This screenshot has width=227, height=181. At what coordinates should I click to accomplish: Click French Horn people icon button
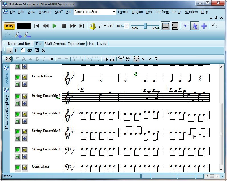pyautogui.click(x=18, y=84)
